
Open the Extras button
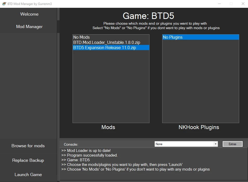coord(232,144)
